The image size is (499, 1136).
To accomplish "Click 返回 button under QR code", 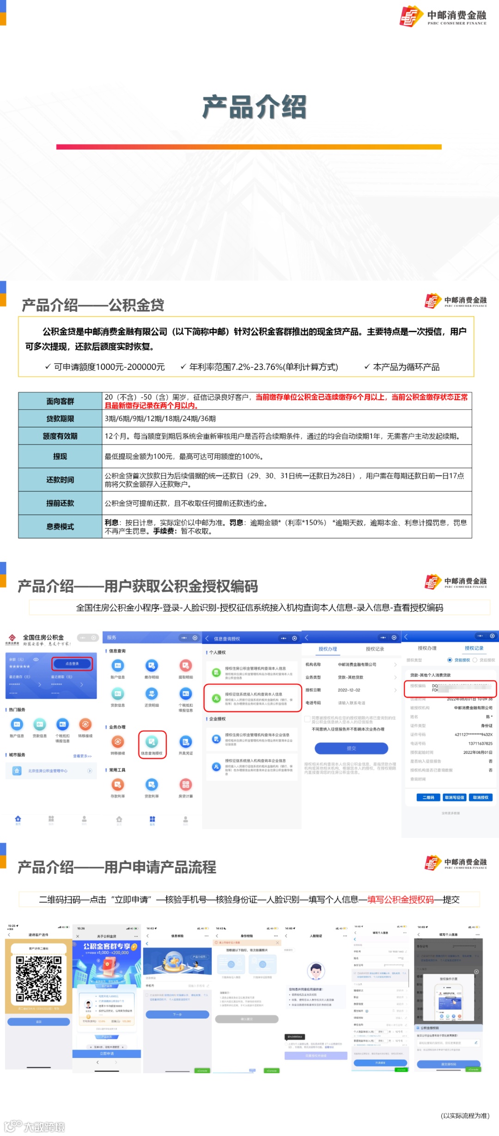I will point(39,1021).
